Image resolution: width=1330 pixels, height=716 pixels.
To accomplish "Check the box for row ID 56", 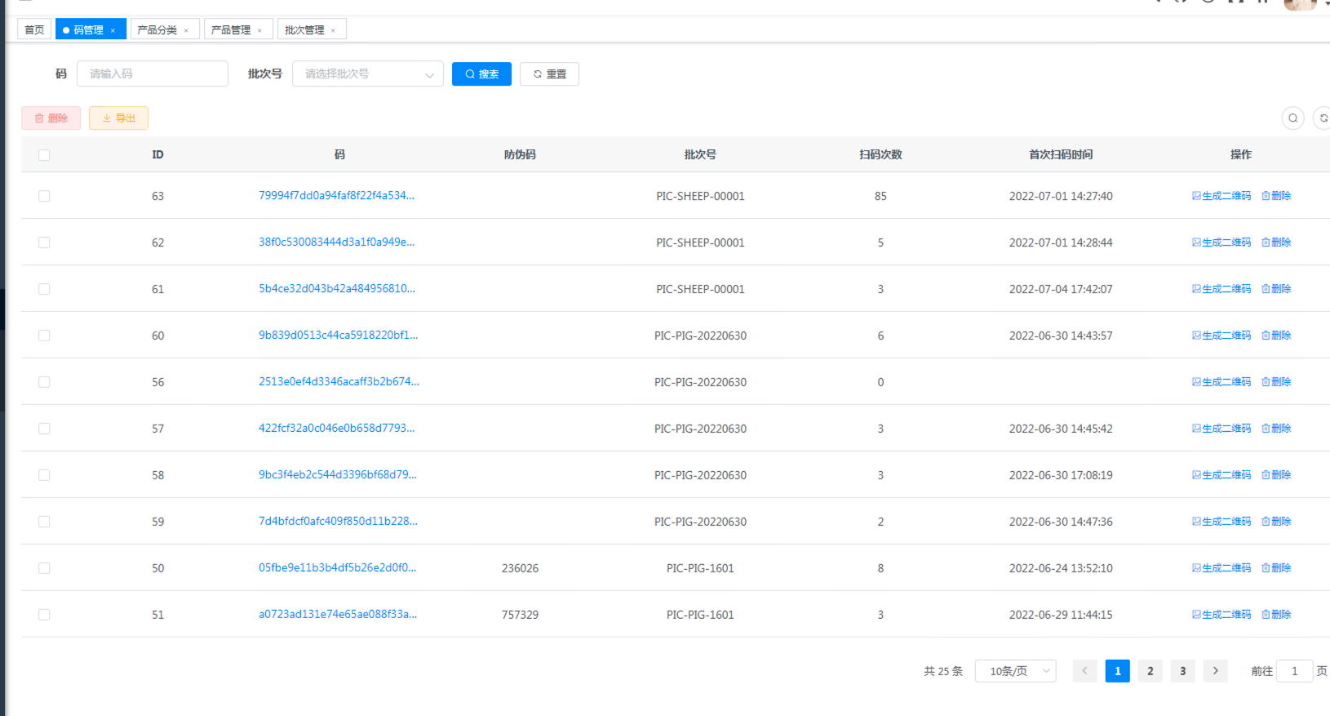I will (x=44, y=382).
